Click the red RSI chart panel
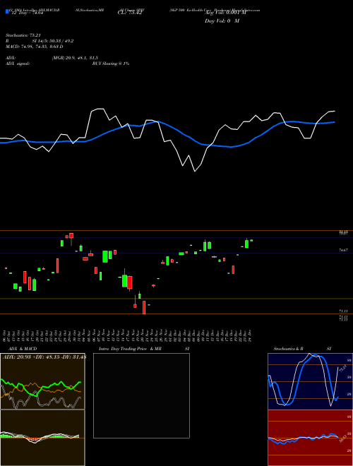 click(310, 438)
